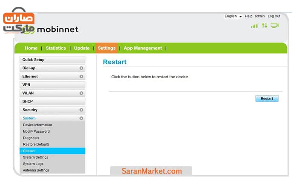Open Modify Password page

(x=36, y=131)
